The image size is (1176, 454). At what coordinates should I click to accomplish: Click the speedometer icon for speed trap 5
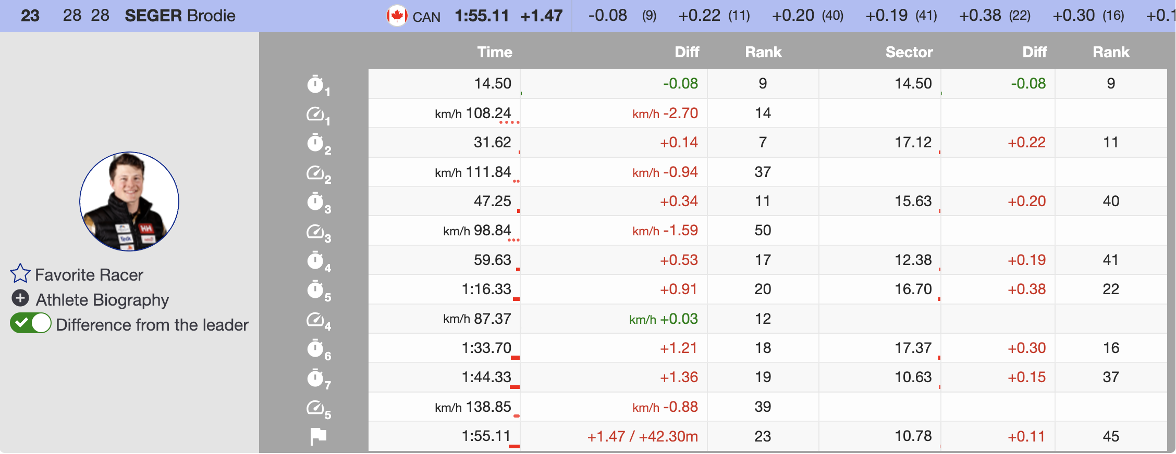pyautogui.click(x=315, y=407)
